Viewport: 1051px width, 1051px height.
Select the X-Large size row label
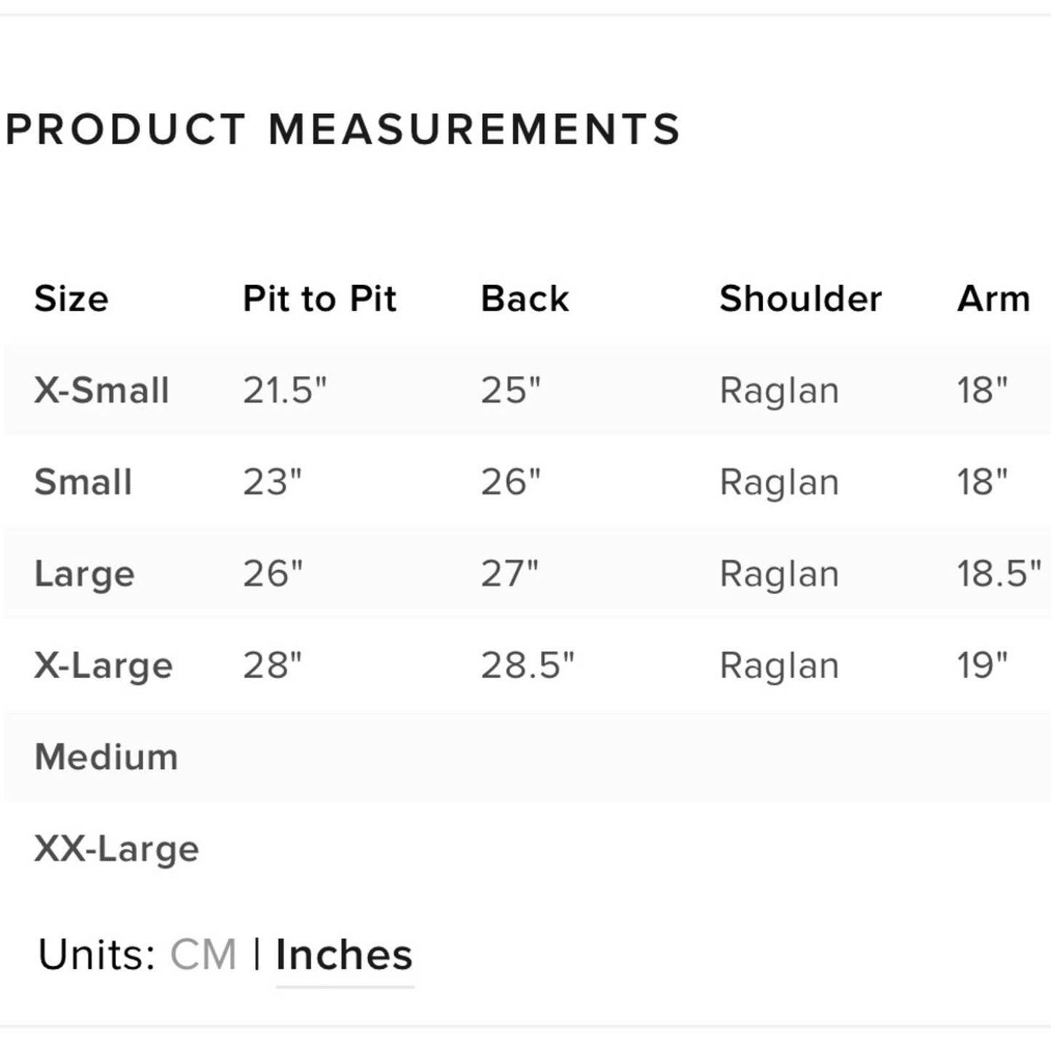click(103, 666)
